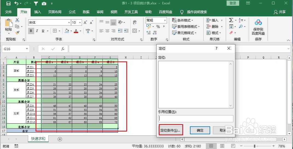This screenshot has height=149, width=293.
Task: Open 套用表格格式 table format menu
Action: [186, 27]
